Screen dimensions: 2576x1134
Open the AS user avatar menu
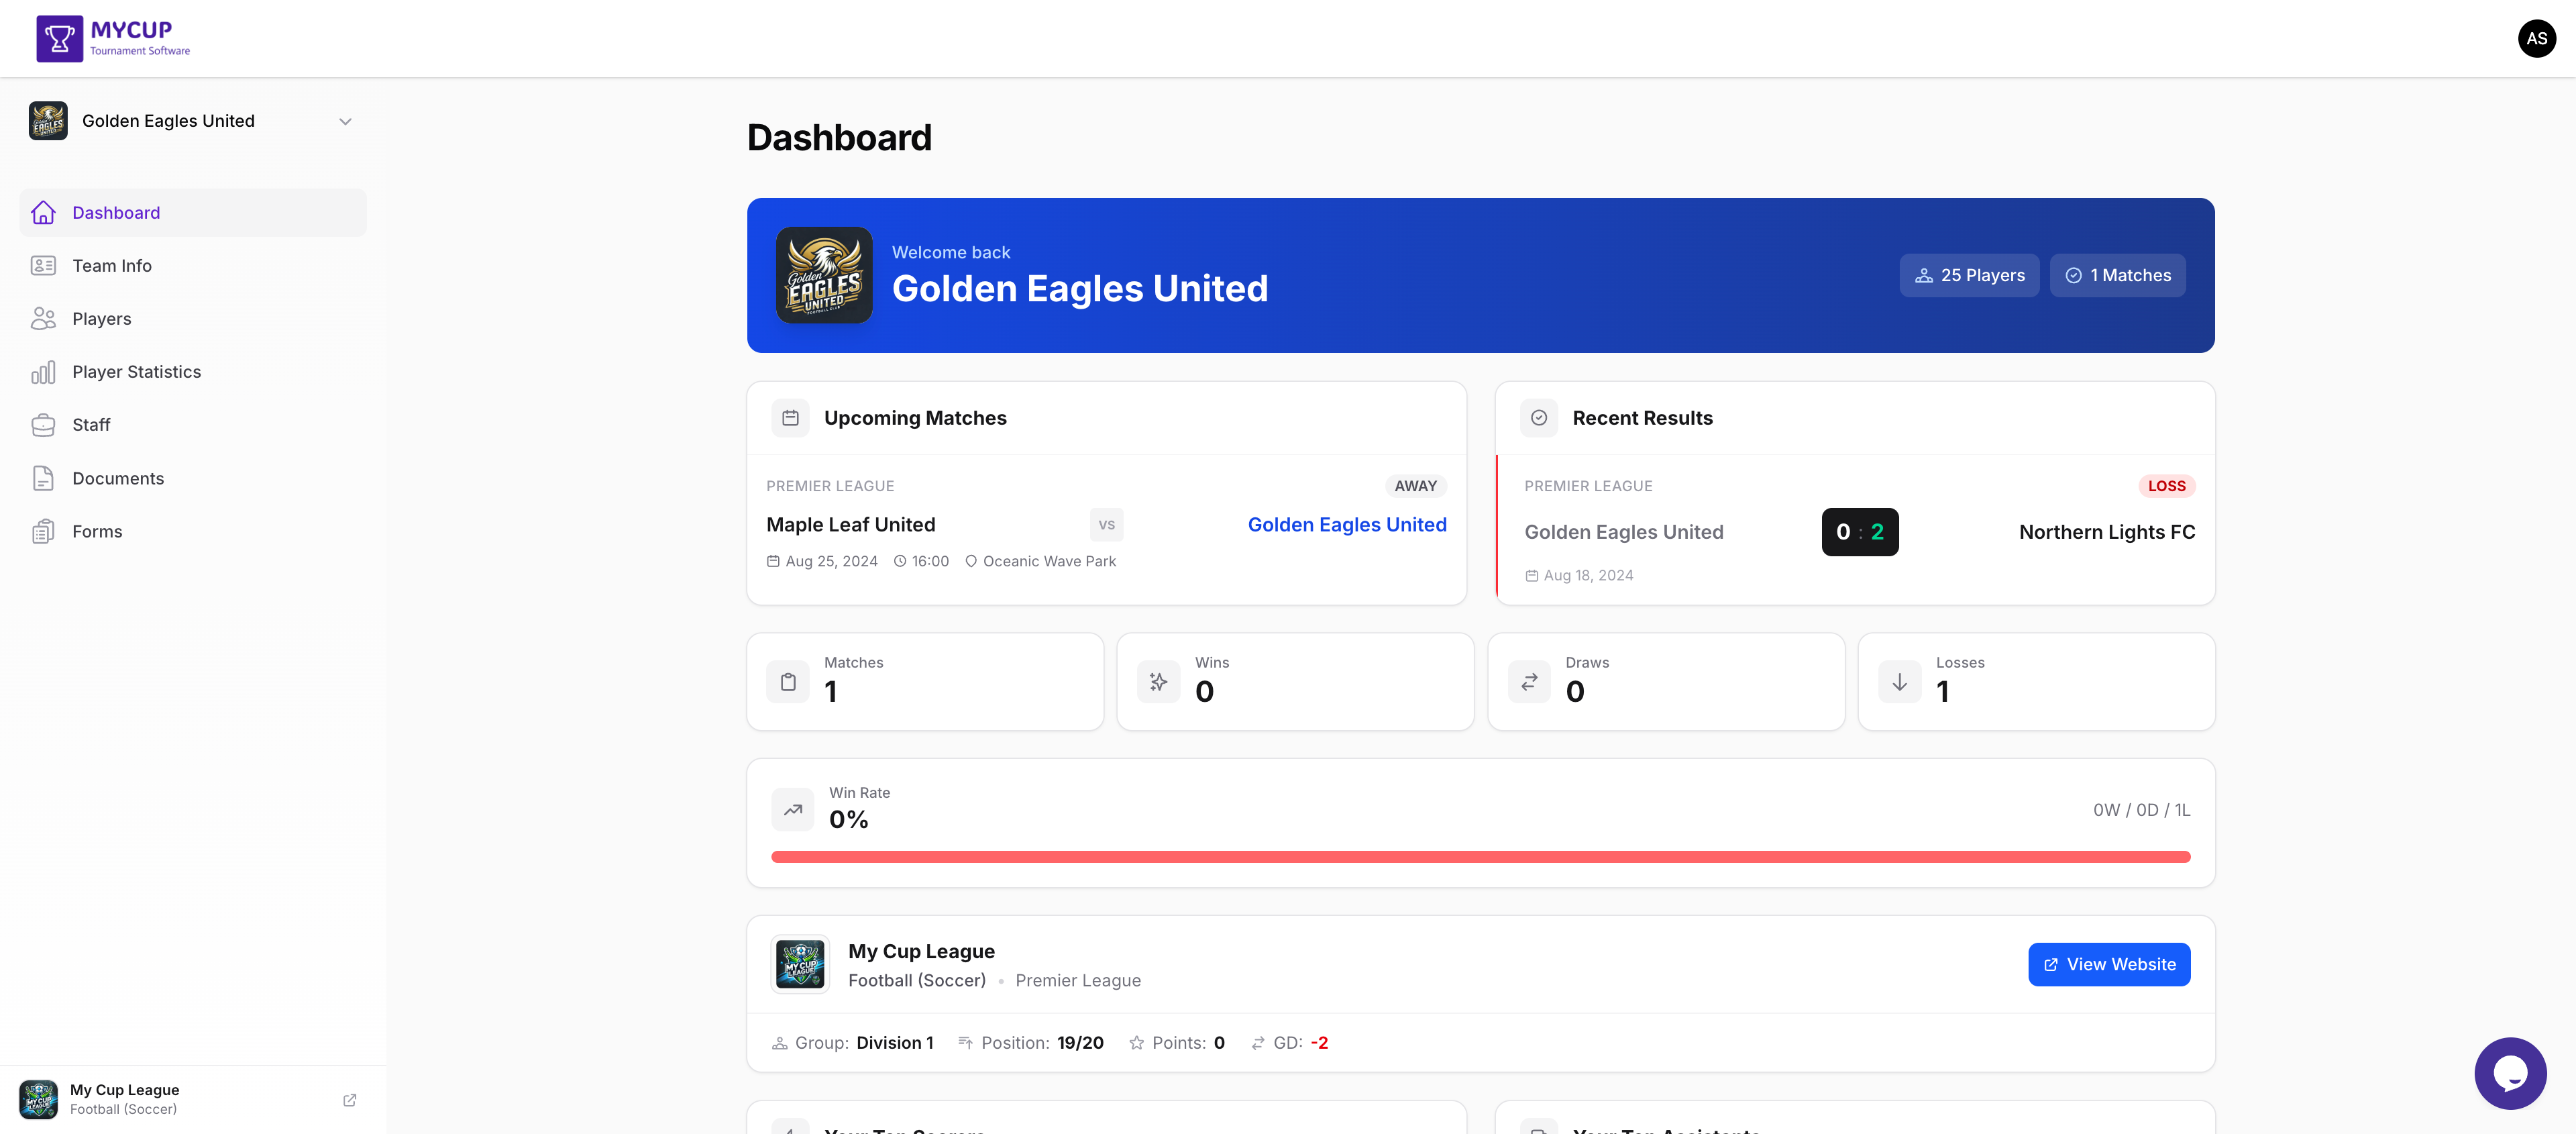pos(2536,38)
